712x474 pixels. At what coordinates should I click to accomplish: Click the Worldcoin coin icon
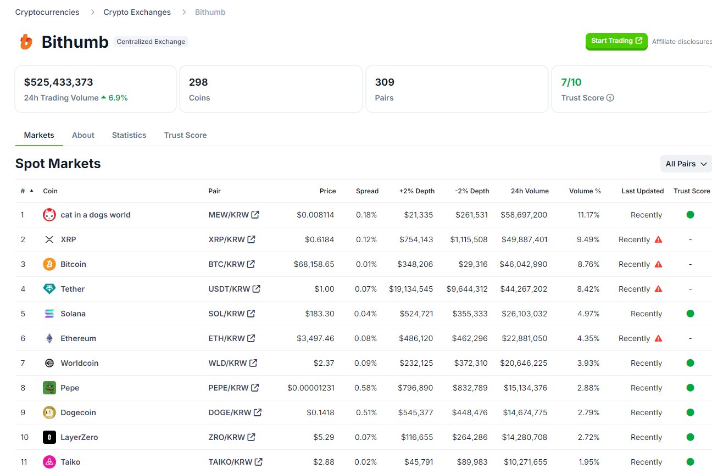(x=49, y=363)
